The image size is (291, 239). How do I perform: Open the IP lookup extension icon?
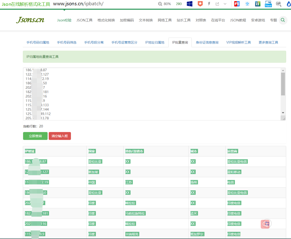pos(278,4)
